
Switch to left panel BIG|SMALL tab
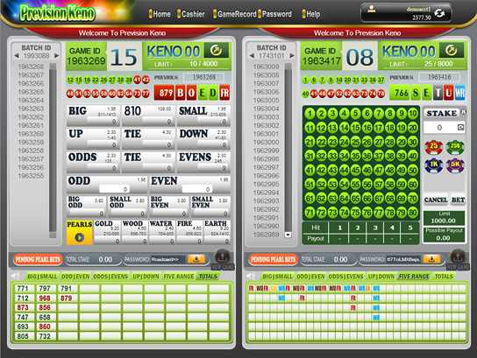42,277
